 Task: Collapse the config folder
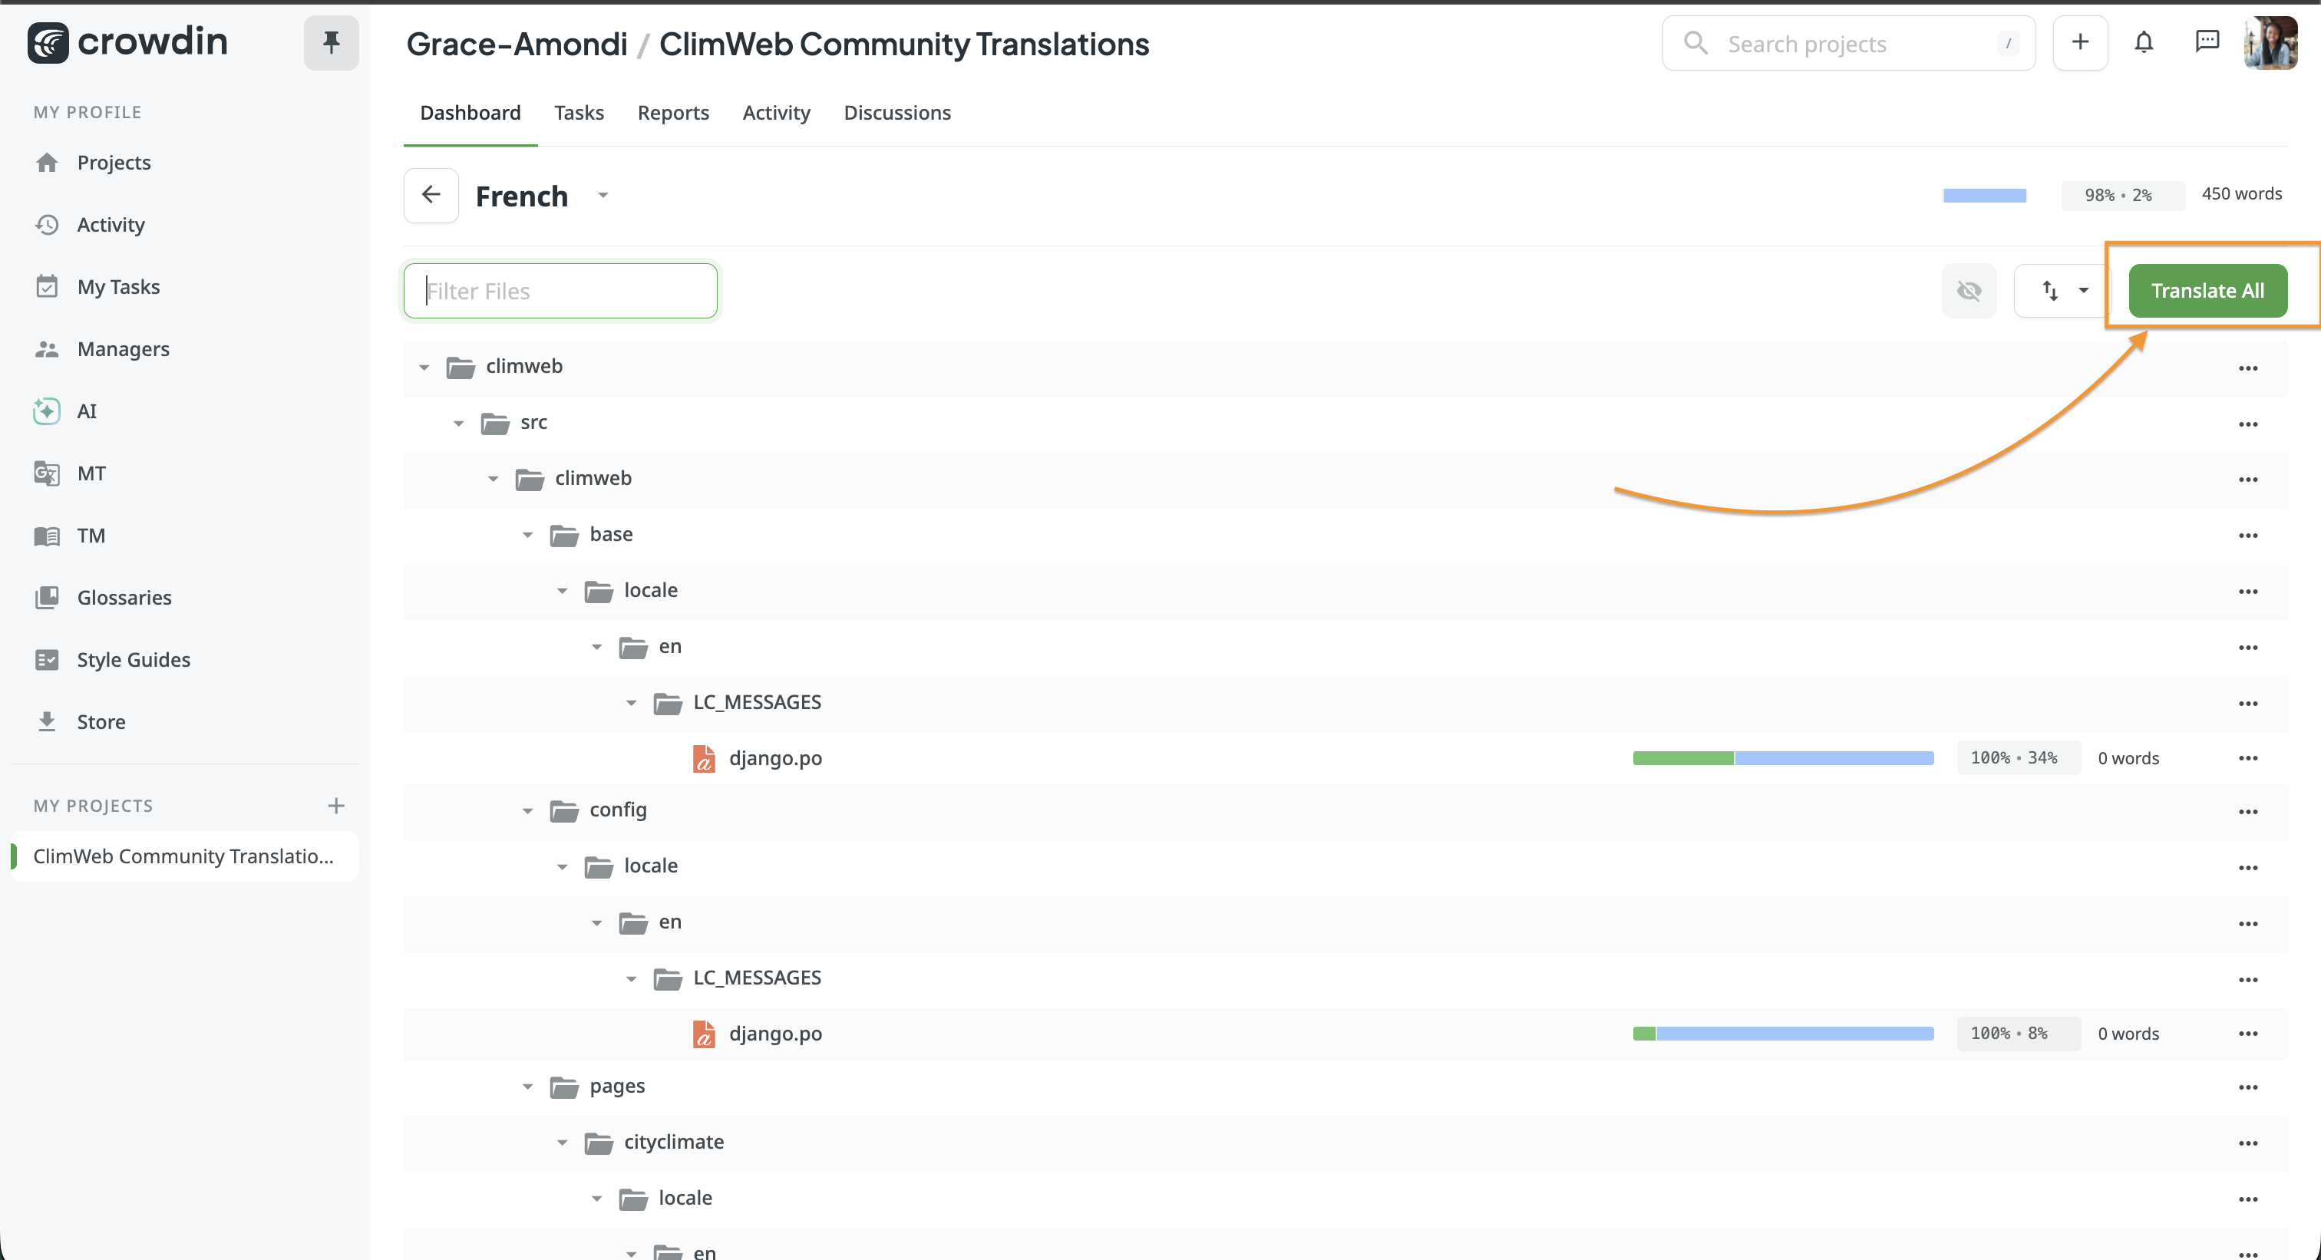click(528, 810)
